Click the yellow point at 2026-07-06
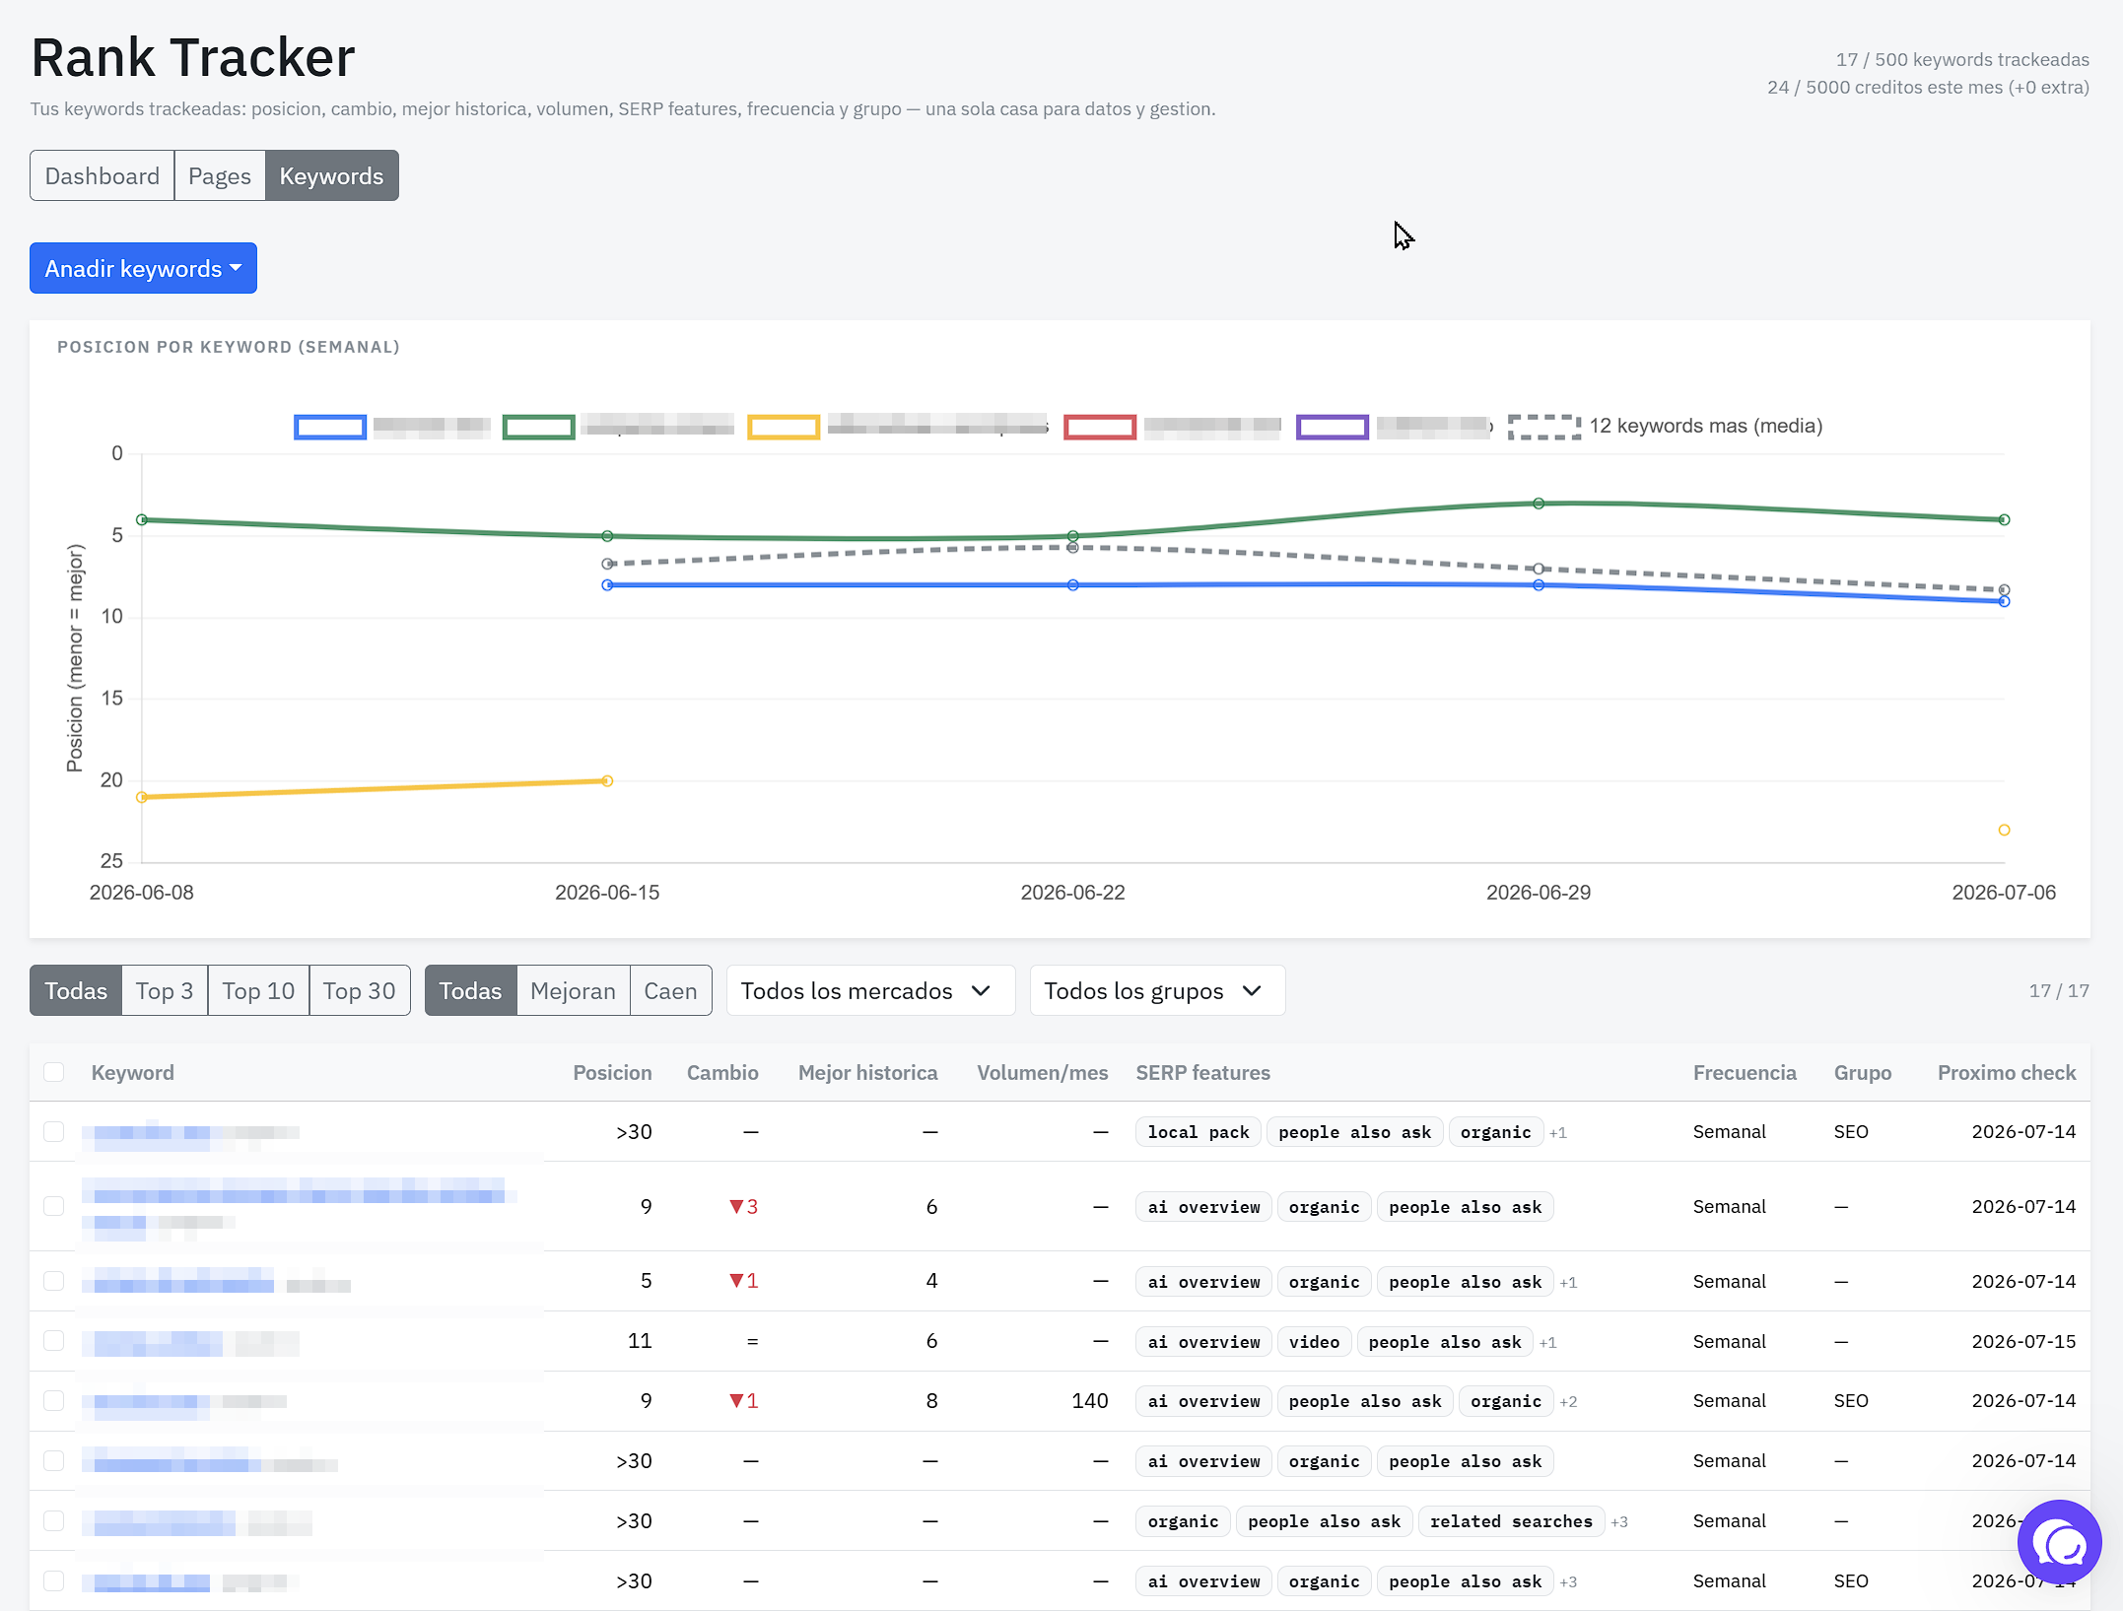The height and width of the screenshot is (1611, 2123). pos(2004,830)
